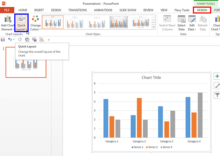220x156 pixels.
Task: Switch to the TRANSITIONS tab
Action: [78, 10]
